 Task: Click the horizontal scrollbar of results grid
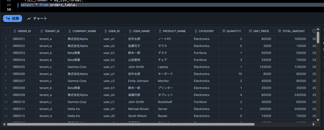click(130, 124)
